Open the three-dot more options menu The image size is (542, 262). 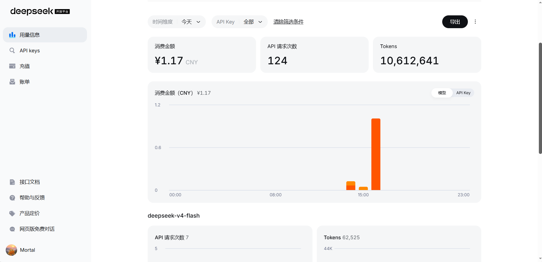[x=475, y=22]
